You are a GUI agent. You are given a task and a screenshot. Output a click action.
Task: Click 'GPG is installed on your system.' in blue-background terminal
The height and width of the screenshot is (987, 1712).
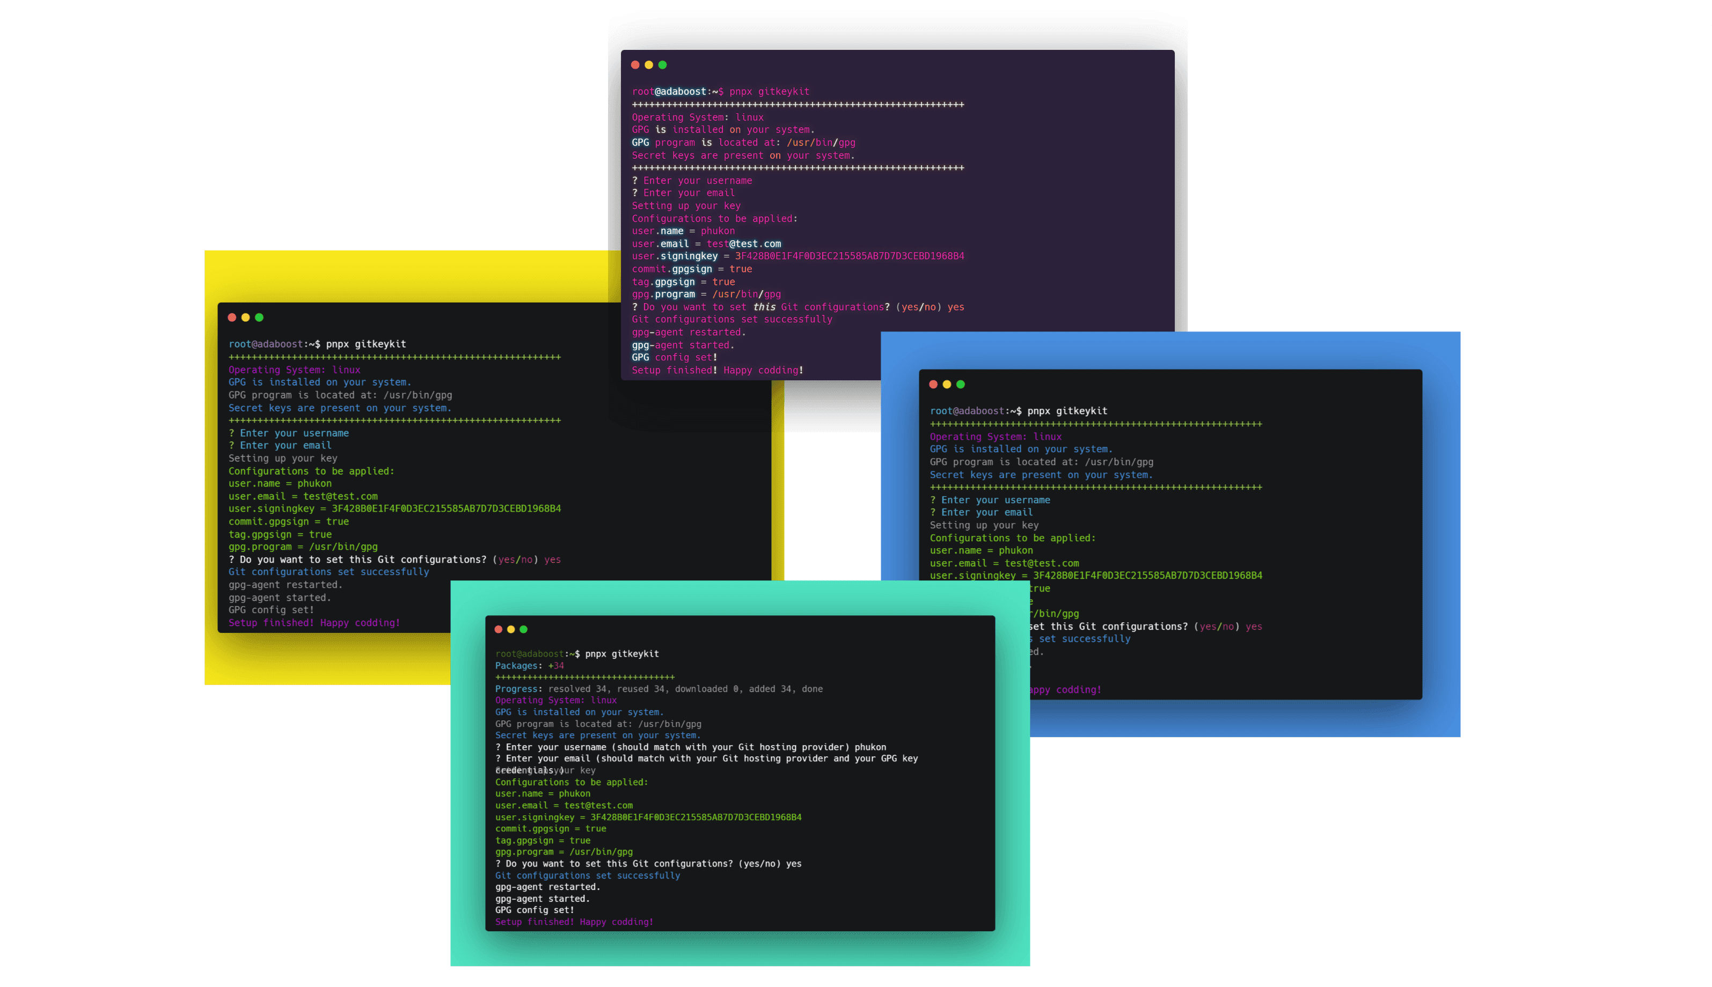point(1021,449)
